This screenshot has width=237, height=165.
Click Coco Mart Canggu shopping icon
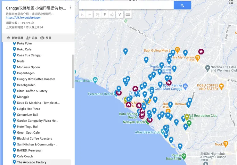[185, 87]
